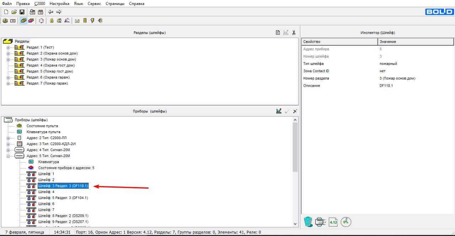Click the Тип шлейфа value пожарный
The width and height of the screenshot is (455, 236).
pyautogui.click(x=388, y=64)
